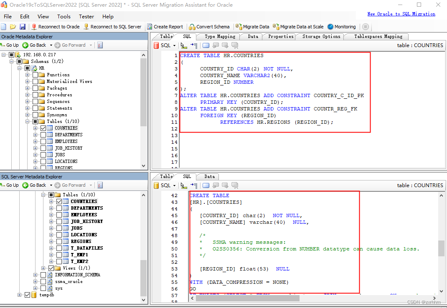Click Migrate Data toolbar button
This screenshot has width=447, height=308.
(252, 27)
